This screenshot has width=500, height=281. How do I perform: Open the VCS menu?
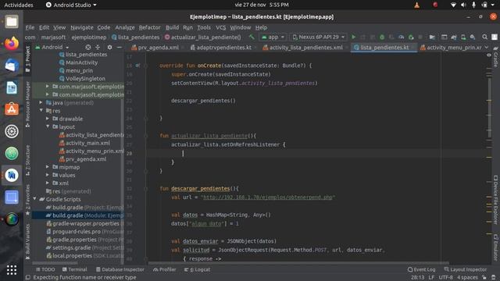[x=220, y=27]
